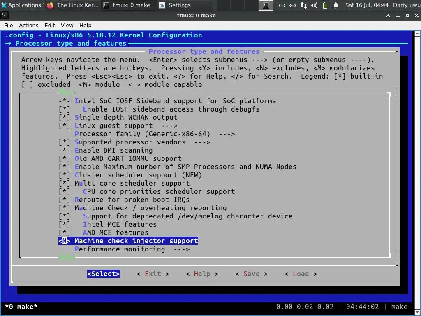The height and width of the screenshot is (316, 421).
Task: Open the Edit menu
Action: (x=50, y=25)
